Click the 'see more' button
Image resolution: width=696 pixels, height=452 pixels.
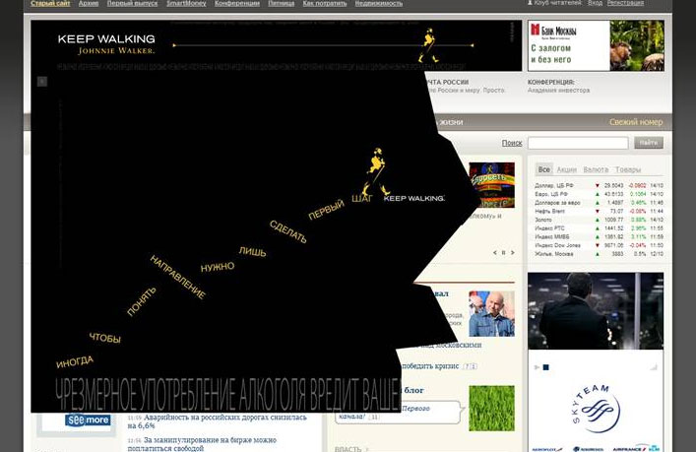tap(88, 420)
